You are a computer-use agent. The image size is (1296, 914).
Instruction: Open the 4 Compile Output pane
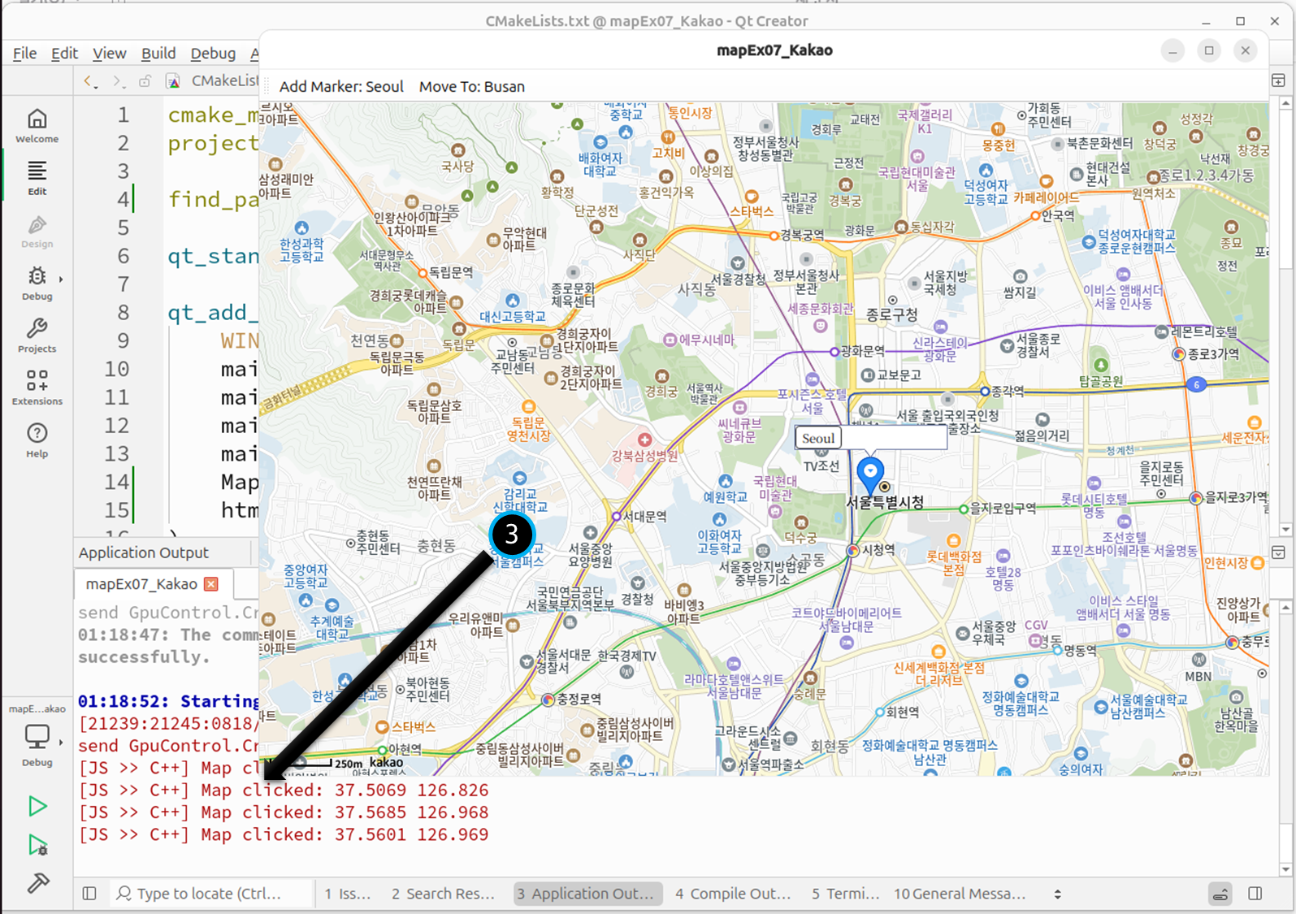[x=733, y=894]
